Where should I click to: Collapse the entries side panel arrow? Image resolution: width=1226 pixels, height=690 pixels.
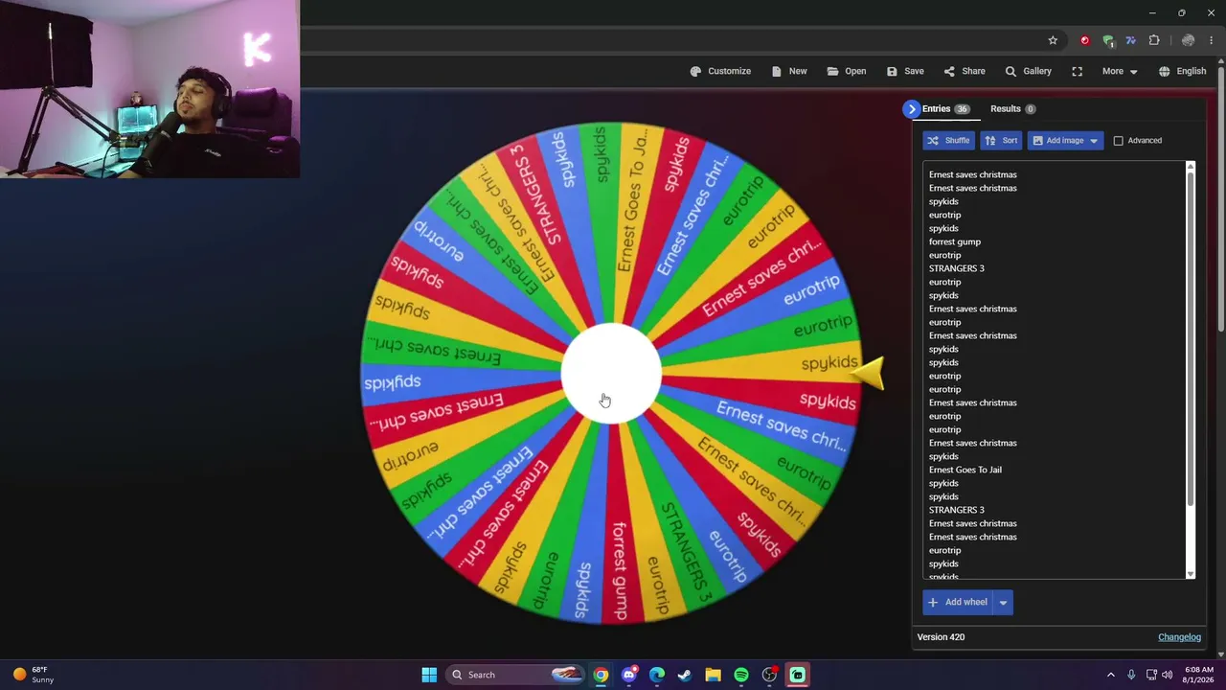911,109
